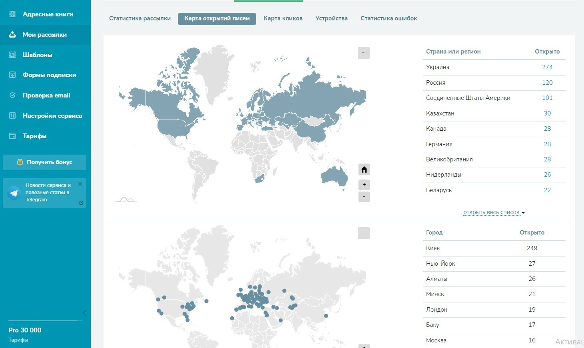Click the Address books sidebar icon
584x348 pixels.
(12, 14)
